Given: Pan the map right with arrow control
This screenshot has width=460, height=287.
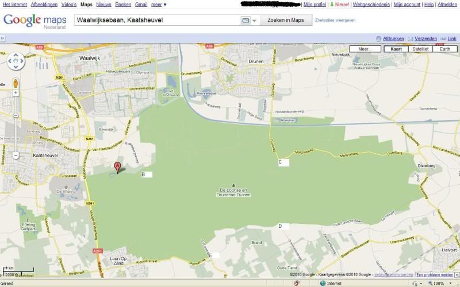Looking at the screenshot, I should 22,61.
